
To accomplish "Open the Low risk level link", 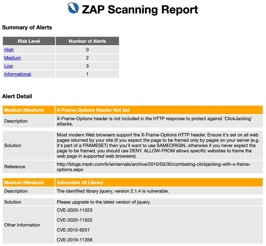I will click(9, 66).
